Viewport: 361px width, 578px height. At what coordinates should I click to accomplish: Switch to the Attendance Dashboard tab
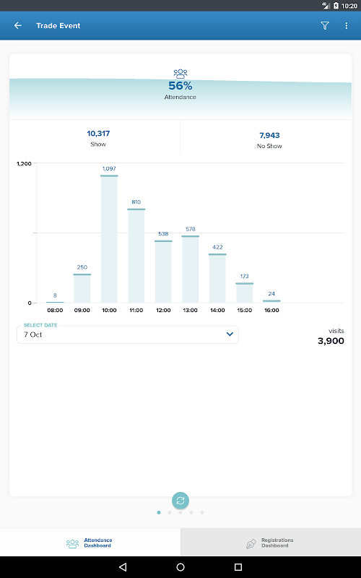coord(90,543)
